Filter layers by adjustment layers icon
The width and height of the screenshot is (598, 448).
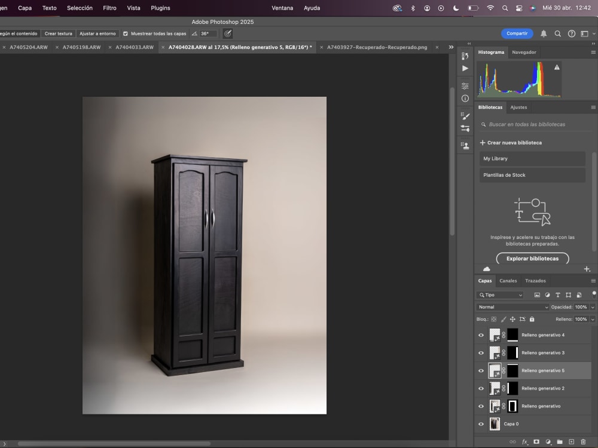[547, 295]
